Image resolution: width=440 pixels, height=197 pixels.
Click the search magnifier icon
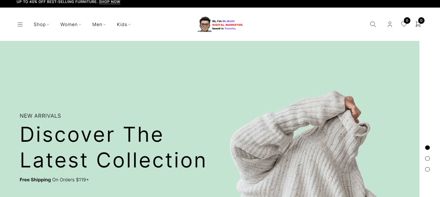pyautogui.click(x=373, y=24)
